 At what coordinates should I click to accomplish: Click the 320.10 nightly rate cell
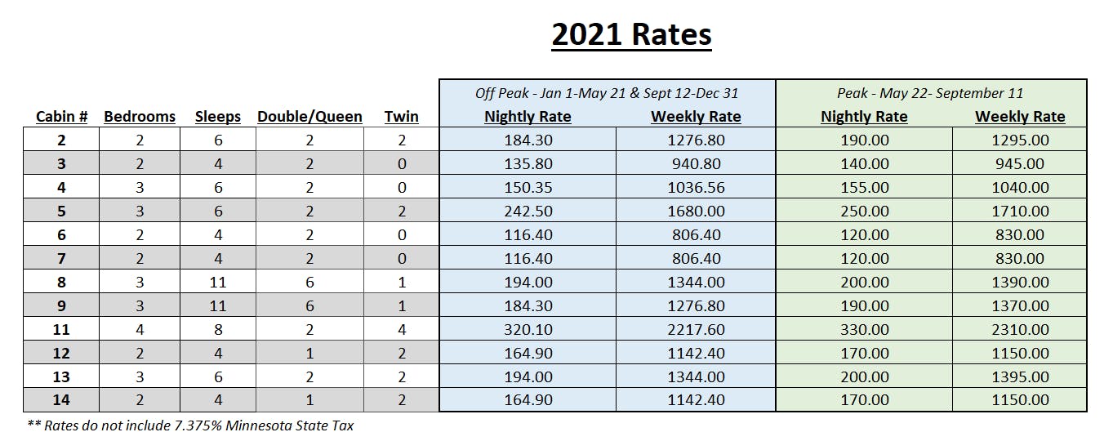[x=528, y=330]
